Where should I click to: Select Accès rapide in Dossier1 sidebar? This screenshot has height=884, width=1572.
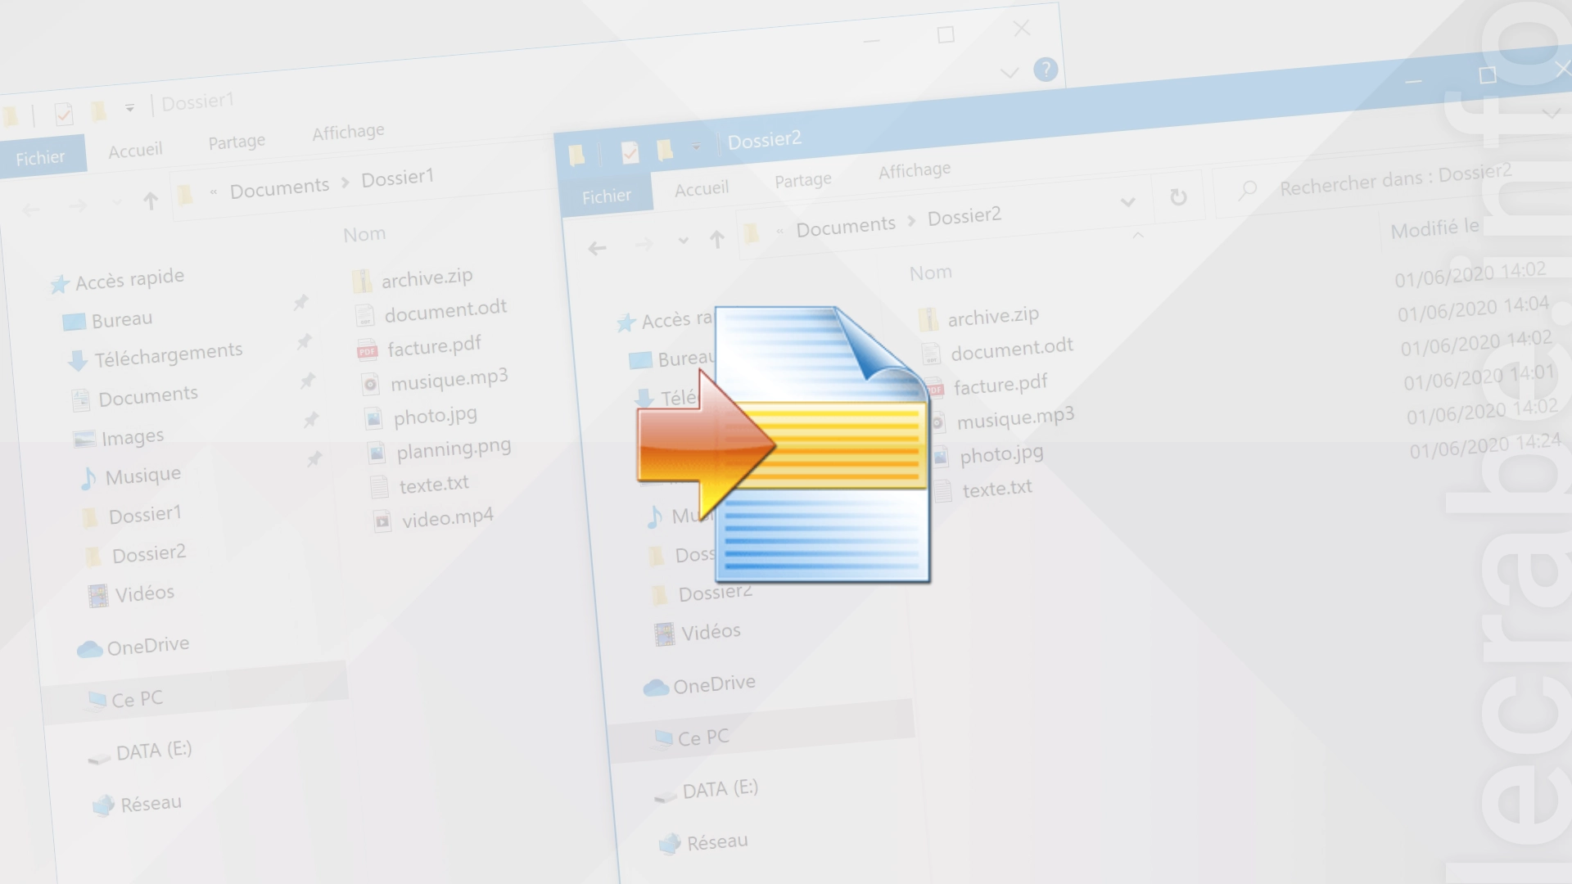(130, 279)
